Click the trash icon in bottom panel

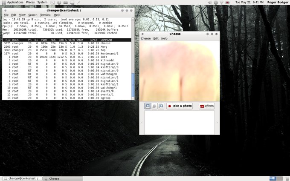click(x=286, y=178)
